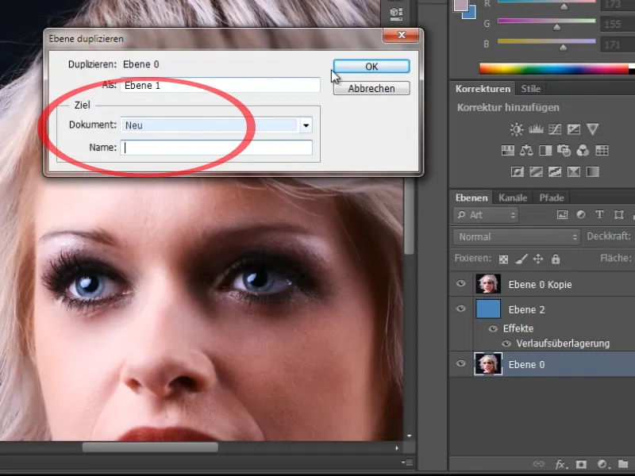Close the Ebene duplizieren dialog
The height and width of the screenshot is (476, 635).
[x=401, y=35]
